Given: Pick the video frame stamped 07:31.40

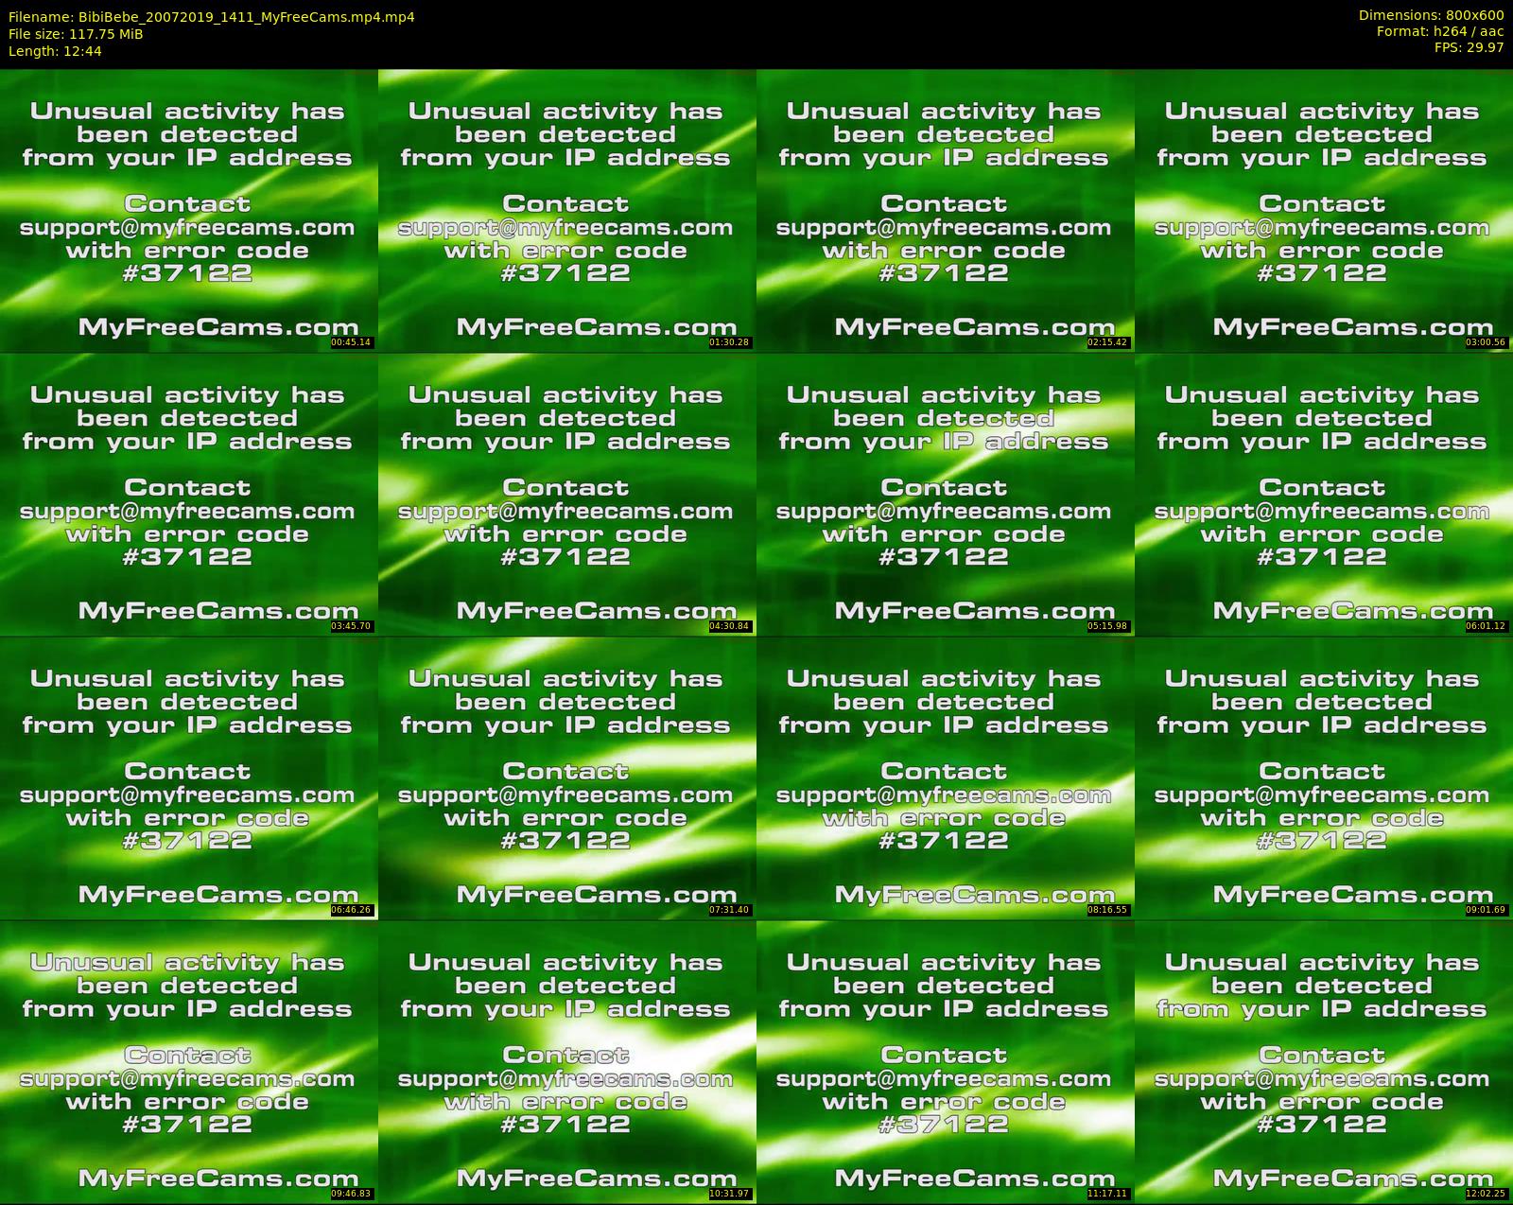Looking at the screenshot, I should pyautogui.click(x=566, y=777).
